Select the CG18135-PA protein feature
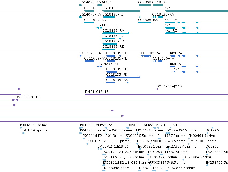The height and width of the screenshot is (172, 228). pyautogui.click(x=117, y=83)
